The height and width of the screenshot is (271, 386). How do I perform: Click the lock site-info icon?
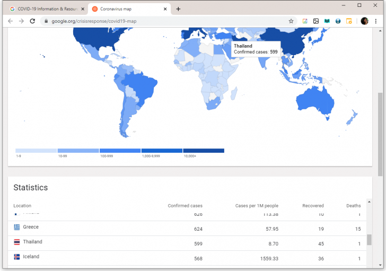(46, 21)
